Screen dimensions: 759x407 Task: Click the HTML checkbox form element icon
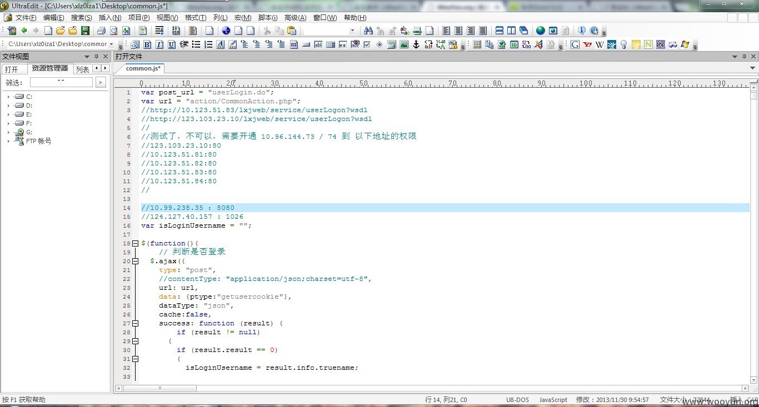367,44
